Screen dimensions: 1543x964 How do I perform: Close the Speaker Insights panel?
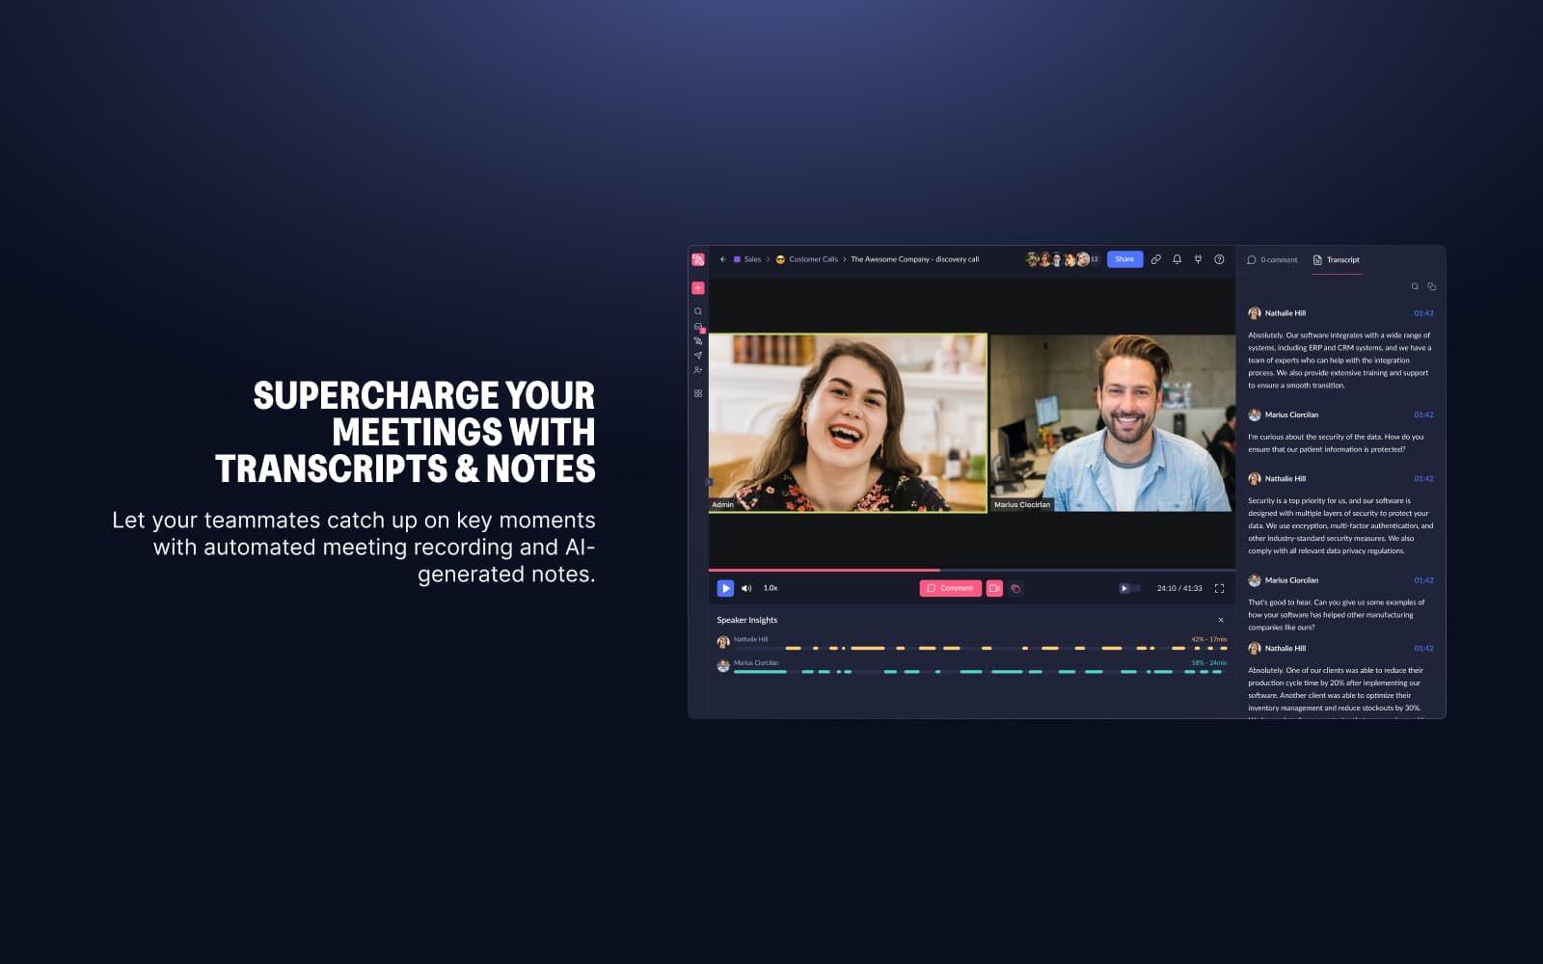[1221, 620]
